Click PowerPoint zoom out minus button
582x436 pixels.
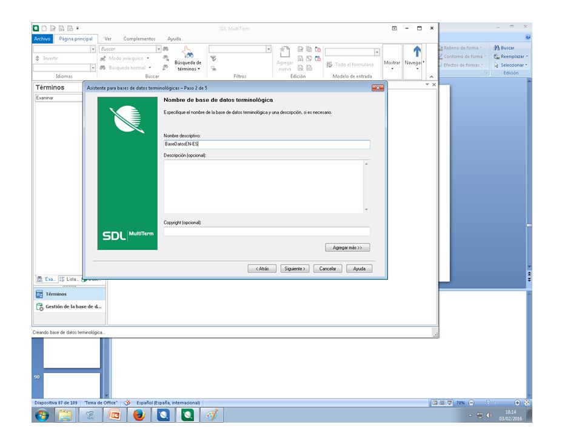point(472,403)
